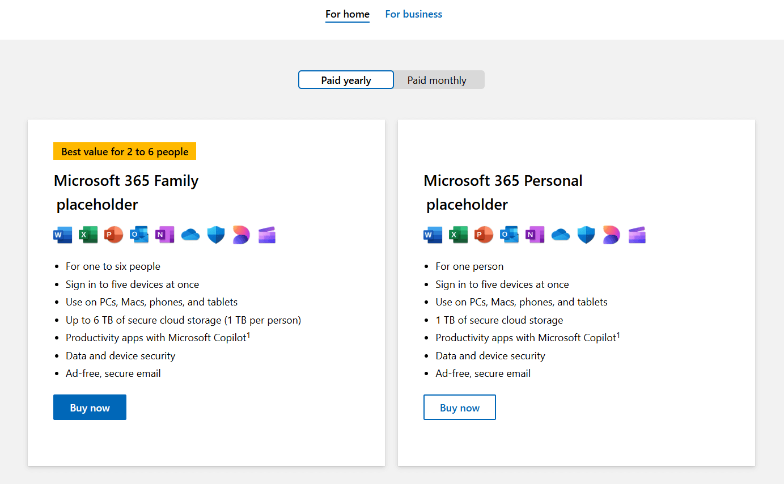
Task: Click the Excel icon in Personal plan
Action: click(458, 235)
